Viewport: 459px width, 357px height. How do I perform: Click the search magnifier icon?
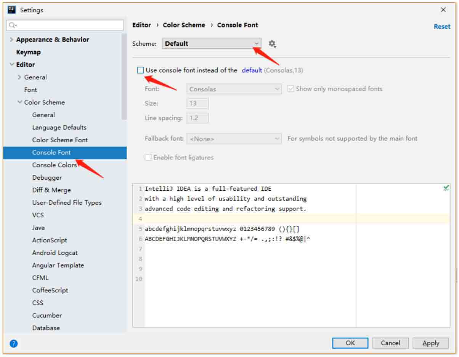[12, 25]
